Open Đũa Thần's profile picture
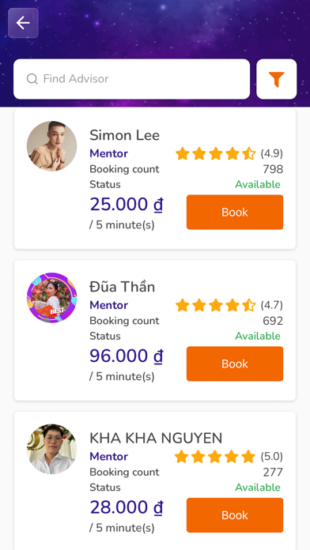The width and height of the screenshot is (310, 550). 51,297
